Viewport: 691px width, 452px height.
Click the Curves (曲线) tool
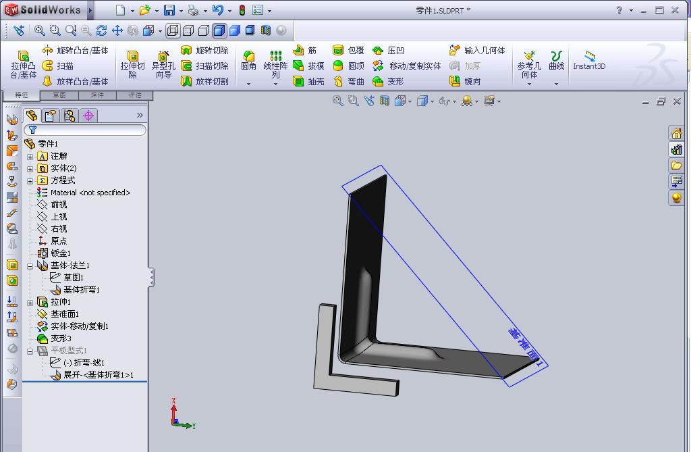pos(556,61)
